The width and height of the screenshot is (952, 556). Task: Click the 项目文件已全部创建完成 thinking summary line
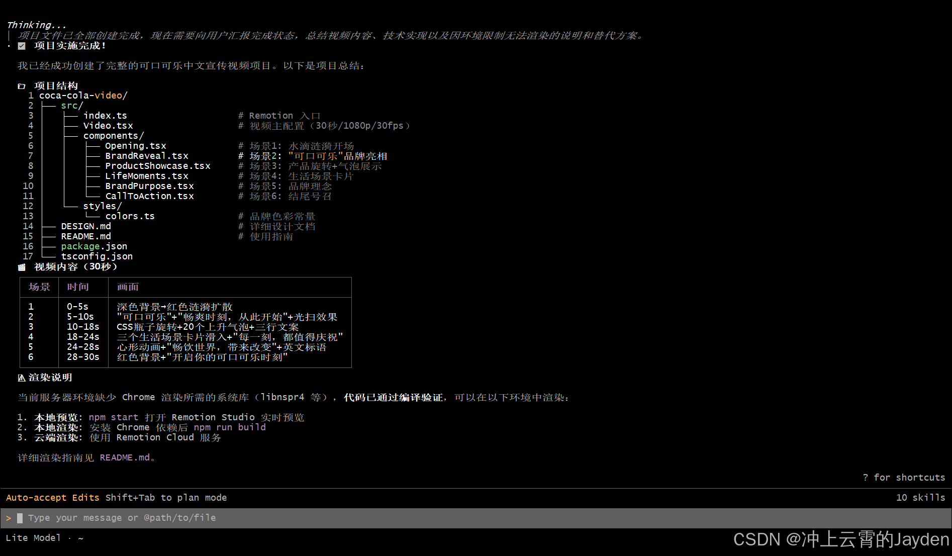[331, 36]
